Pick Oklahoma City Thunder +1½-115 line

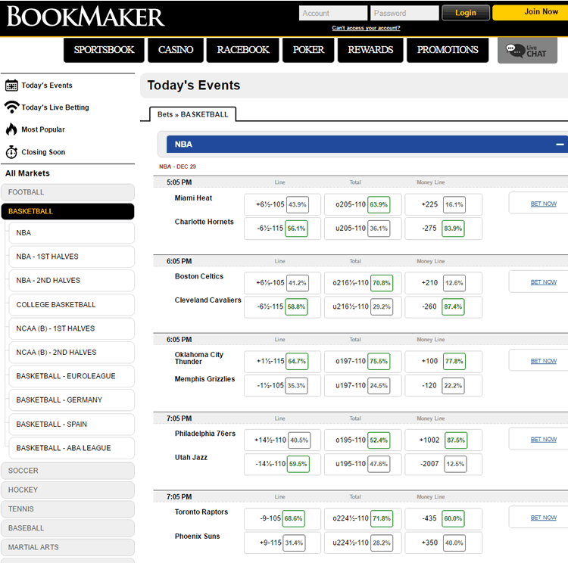(x=282, y=361)
